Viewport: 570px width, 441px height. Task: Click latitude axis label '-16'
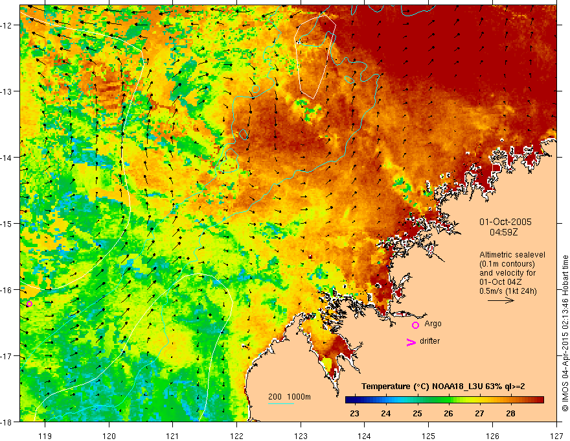click(6, 290)
